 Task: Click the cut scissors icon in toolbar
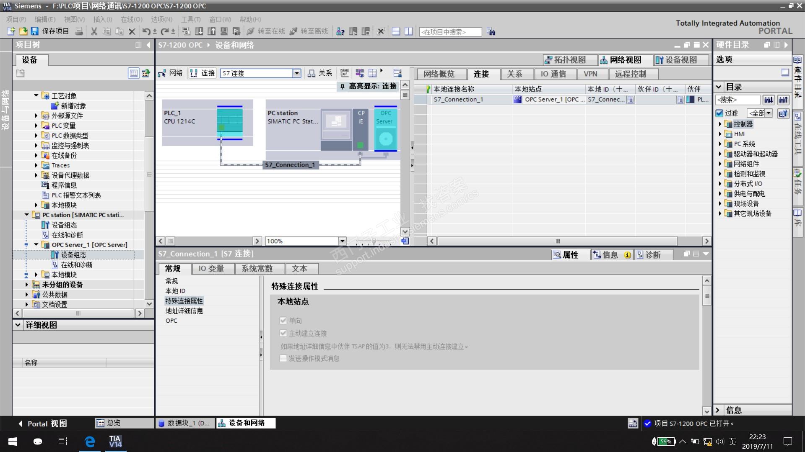click(94, 31)
